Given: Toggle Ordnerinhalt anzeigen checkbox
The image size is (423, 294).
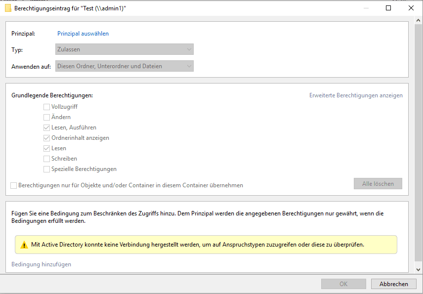Looking at the screenshot, I should pos(46,138).
